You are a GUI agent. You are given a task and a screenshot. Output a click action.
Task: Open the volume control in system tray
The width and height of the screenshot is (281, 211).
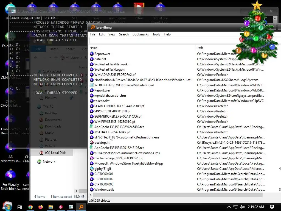242,207
